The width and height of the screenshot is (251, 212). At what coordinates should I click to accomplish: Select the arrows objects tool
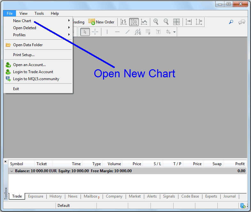point(168,32)
